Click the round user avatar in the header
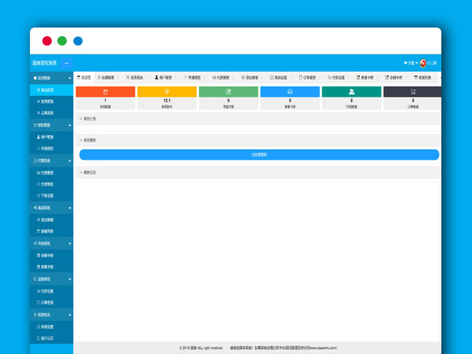The height and width of the screenshot is (354, 472). (x=423, y=63)
